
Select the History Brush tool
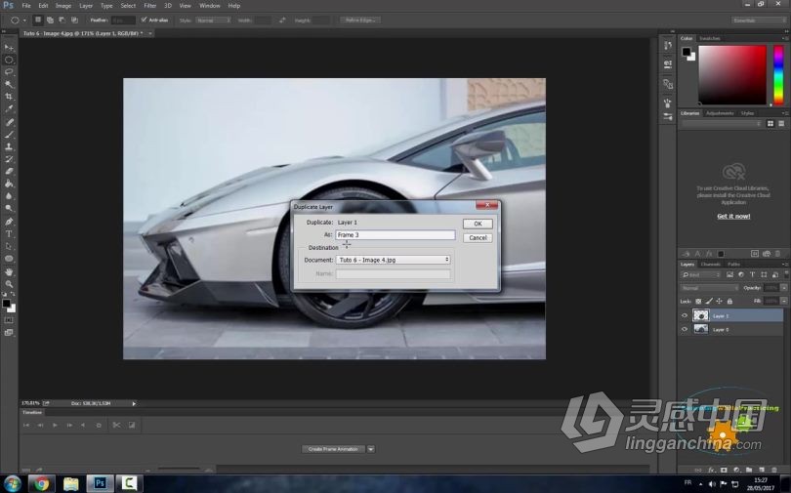[x=9, y=159]
